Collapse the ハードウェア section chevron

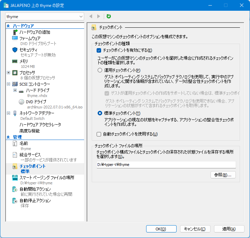click(x=8, y=26)
